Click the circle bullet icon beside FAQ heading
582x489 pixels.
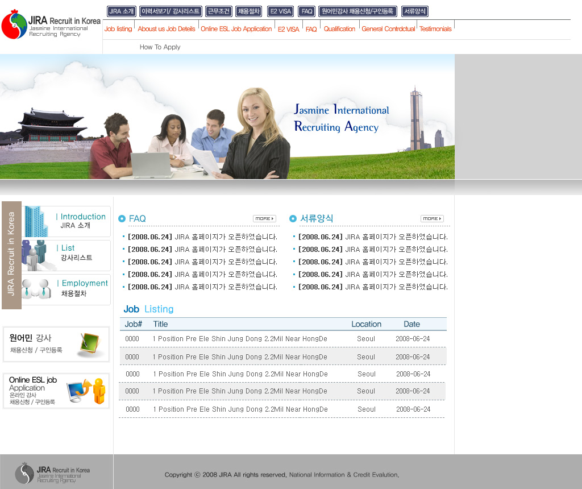point(122,219)
